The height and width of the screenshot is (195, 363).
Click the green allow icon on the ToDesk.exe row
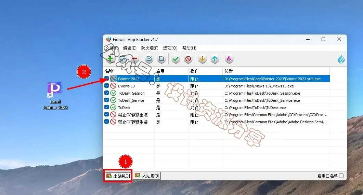point(113,108)
